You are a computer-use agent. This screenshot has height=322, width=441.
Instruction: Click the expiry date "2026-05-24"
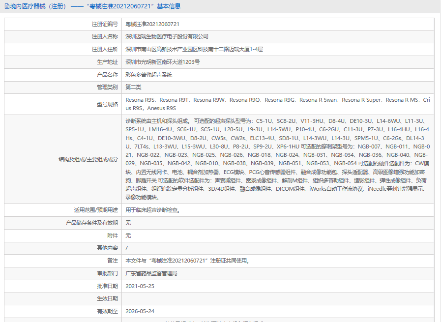coord(140,311)
